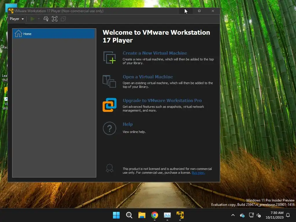The width and height of the screenshot is (296, 222).
Task: Open the clock showing 7:30 AM
Action: coord(275,215)
